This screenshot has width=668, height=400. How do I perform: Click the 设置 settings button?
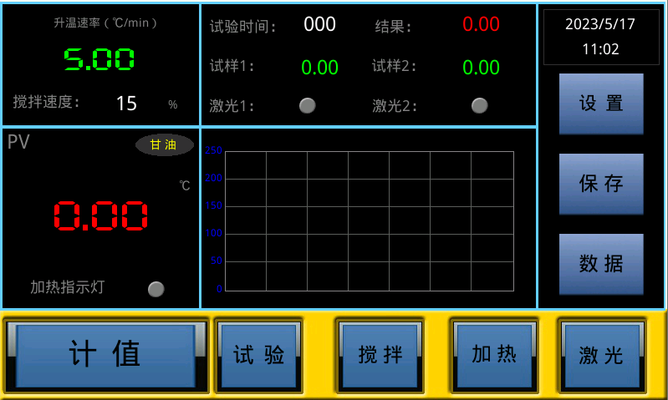point(601,104)
